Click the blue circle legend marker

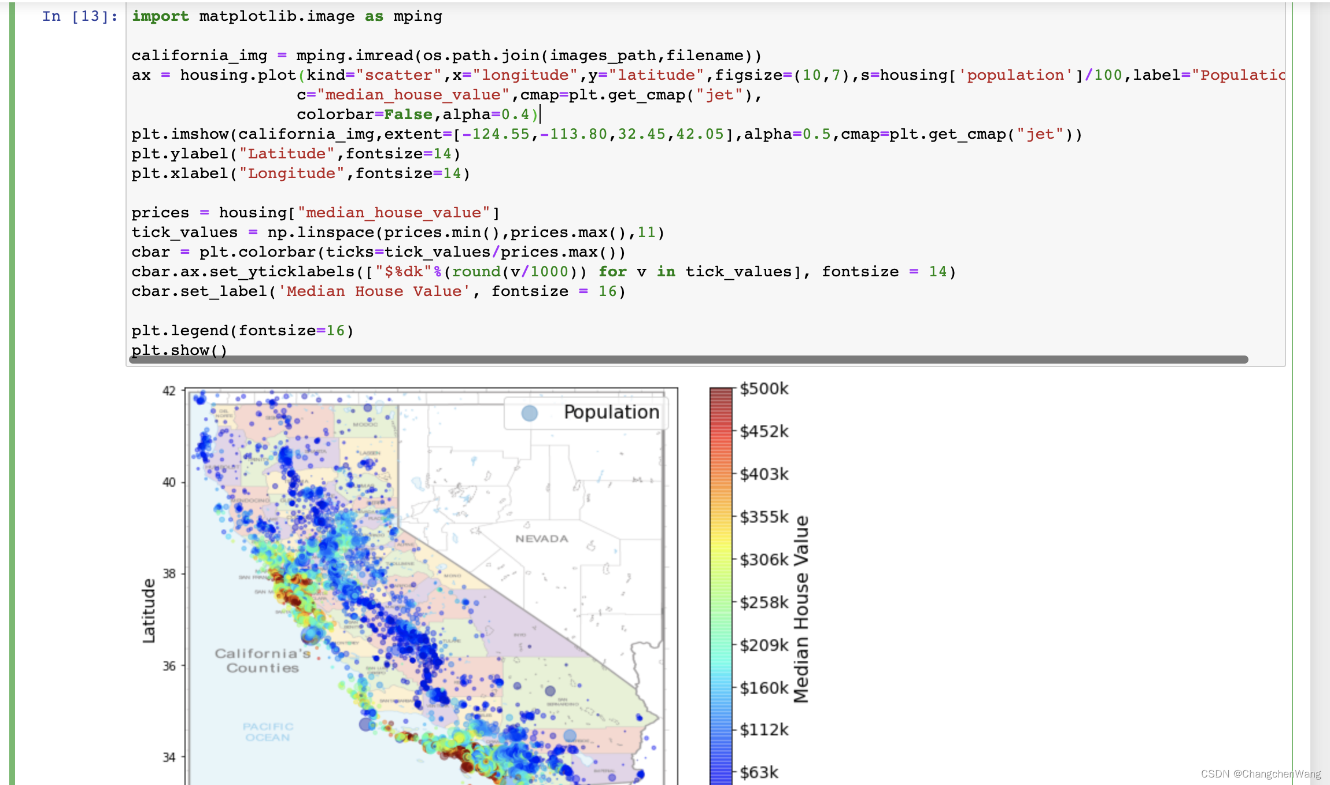coord(529,413)
